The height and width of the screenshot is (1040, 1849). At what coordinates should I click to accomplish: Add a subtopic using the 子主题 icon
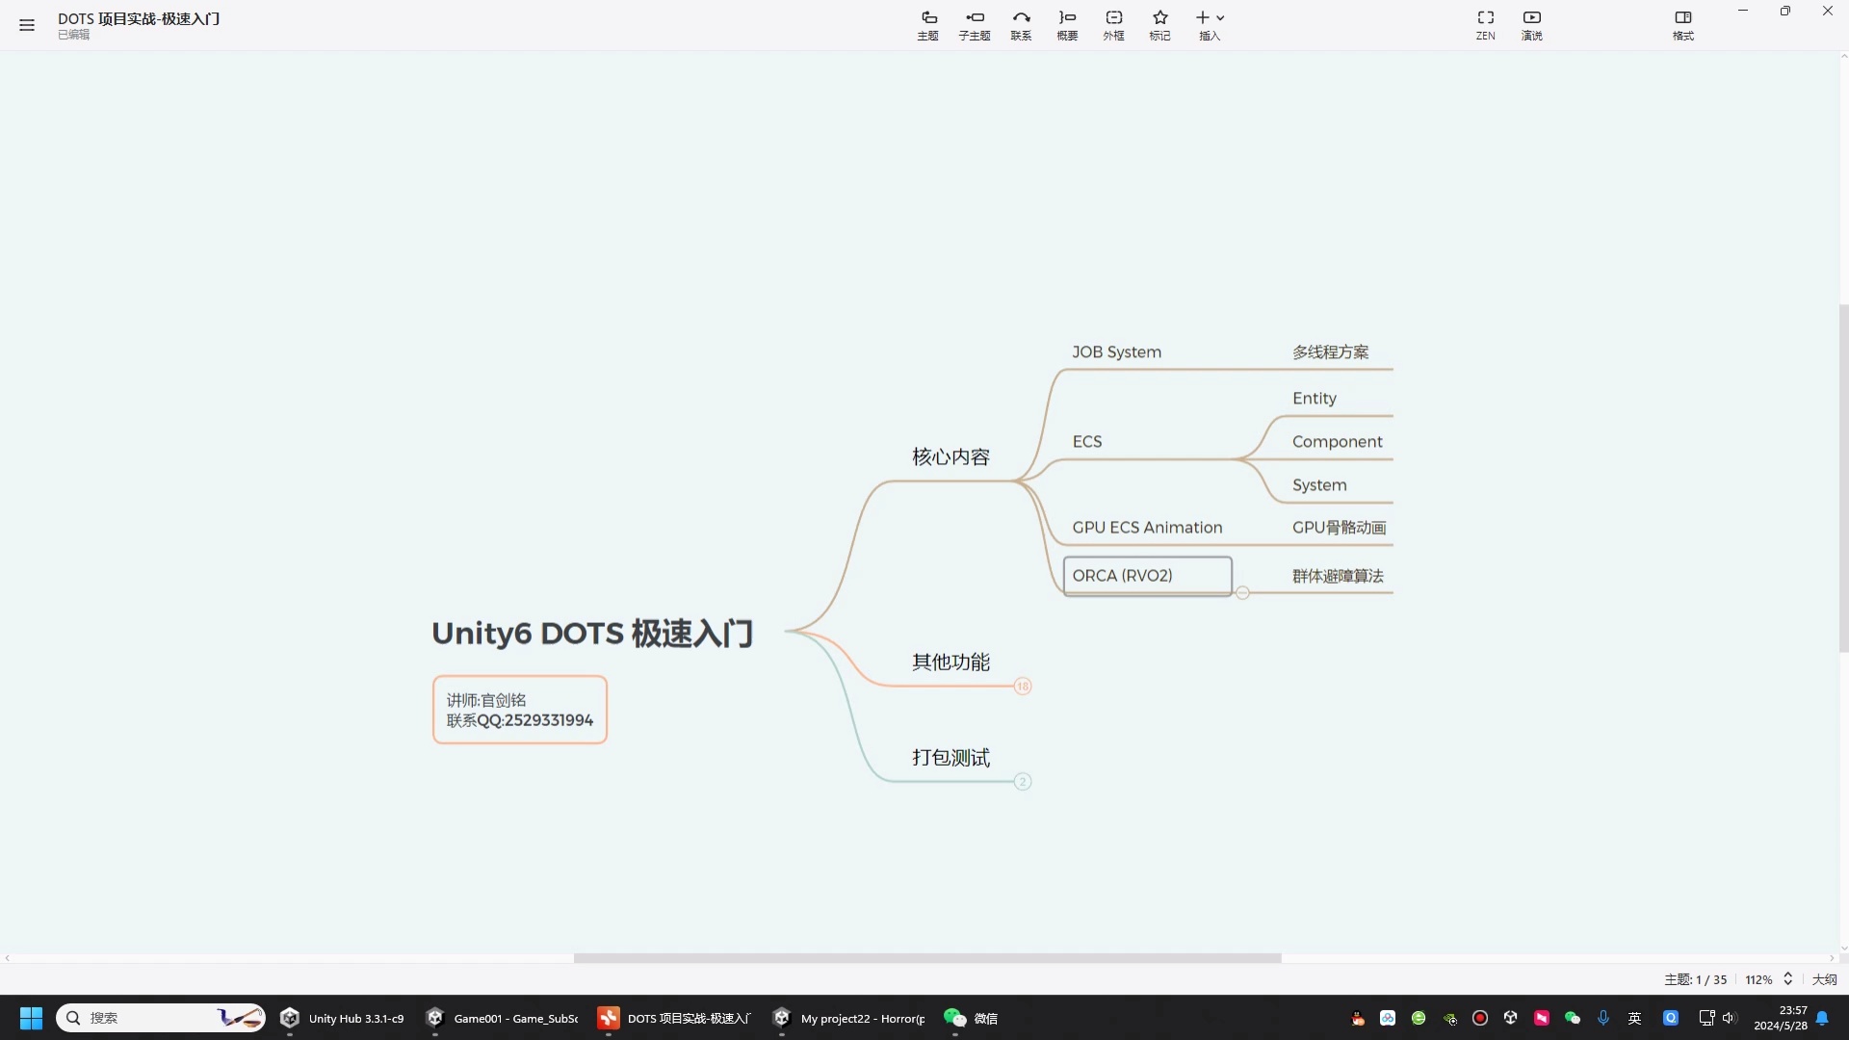coord(974,24)
